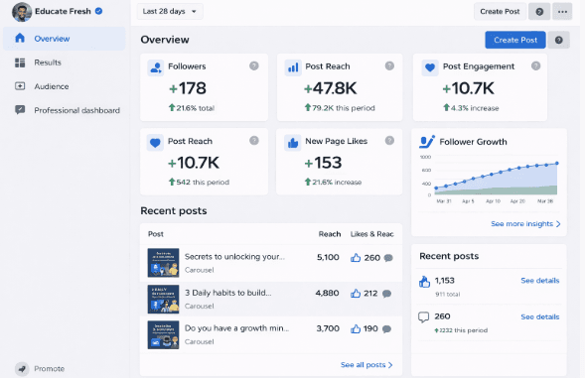
Task: Open See all posts link
Action: (366, 364)
